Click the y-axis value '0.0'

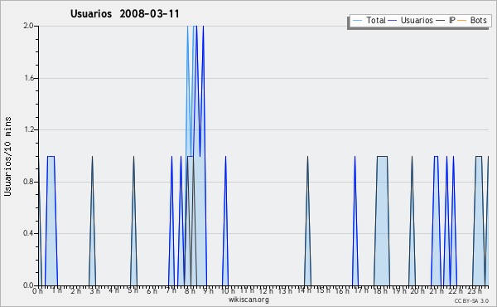(x=28, y=285)
